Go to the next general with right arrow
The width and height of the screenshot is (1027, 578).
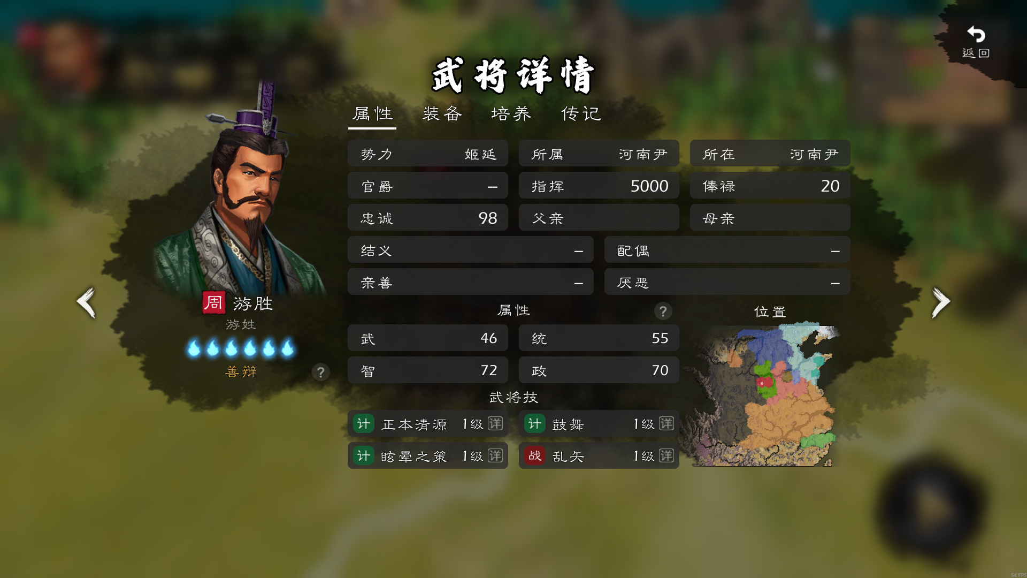941,302
